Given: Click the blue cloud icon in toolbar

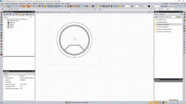Looking at the screenshot, I should tap(117, 6).
